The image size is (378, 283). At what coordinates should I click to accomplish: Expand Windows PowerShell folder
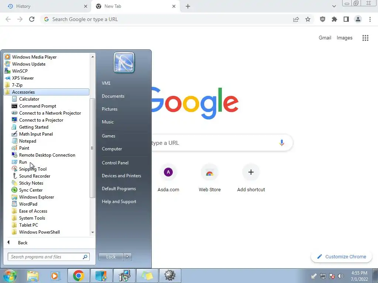39,232
